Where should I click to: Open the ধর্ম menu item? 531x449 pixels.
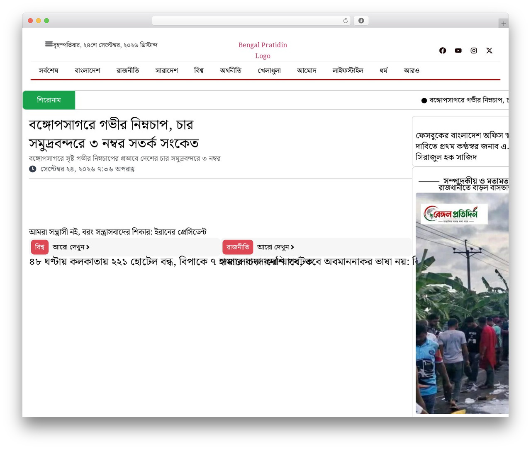tap(384, 70)
